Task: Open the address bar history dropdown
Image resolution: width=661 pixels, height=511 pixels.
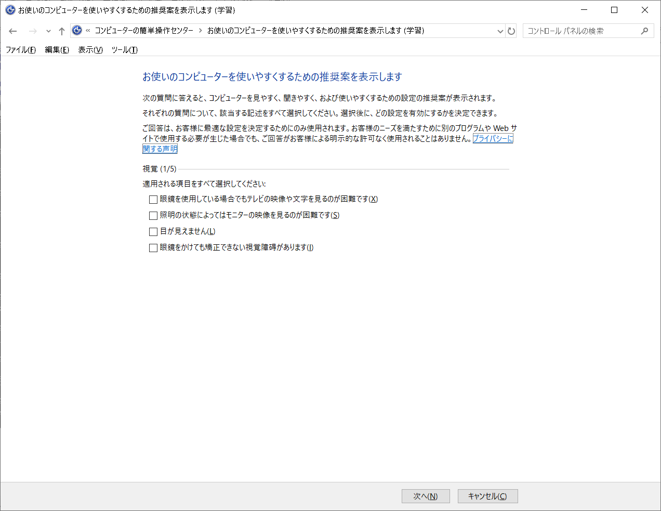Action: click(500, 31)
